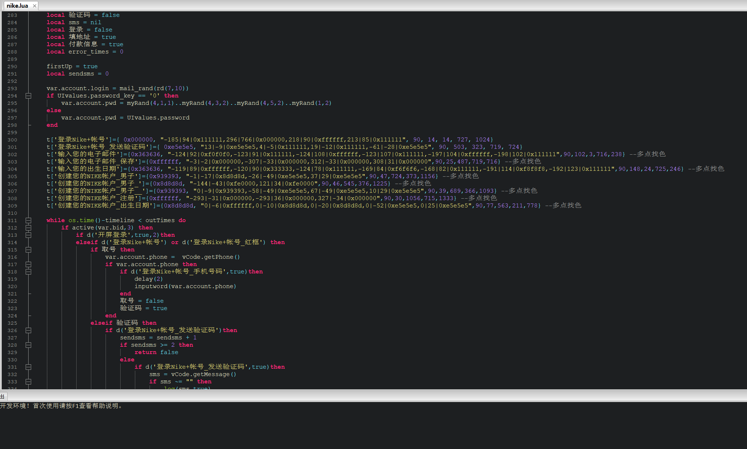
Task: Click on 'UIvalues.password' in line 297
Action: 158,118
